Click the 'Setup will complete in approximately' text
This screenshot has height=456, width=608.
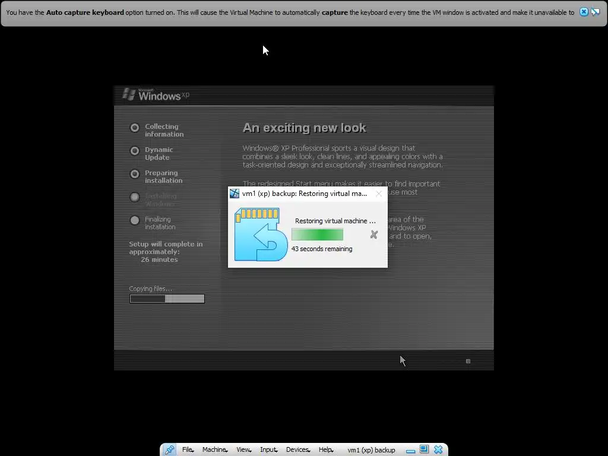pyautogui.click(x=166, y=248)
